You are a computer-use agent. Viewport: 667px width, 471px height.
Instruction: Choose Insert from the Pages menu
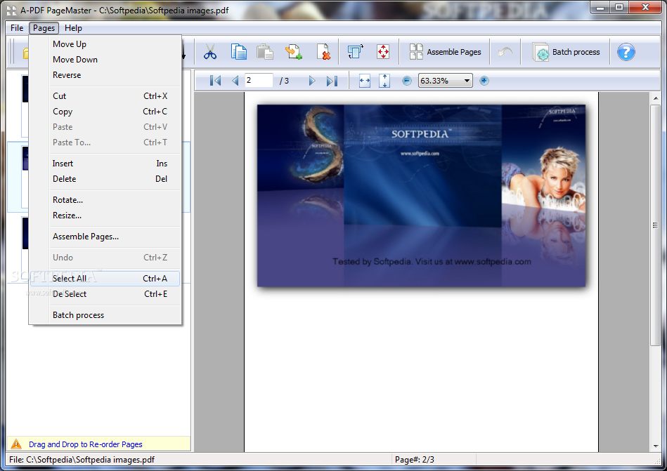pos(105,164)
